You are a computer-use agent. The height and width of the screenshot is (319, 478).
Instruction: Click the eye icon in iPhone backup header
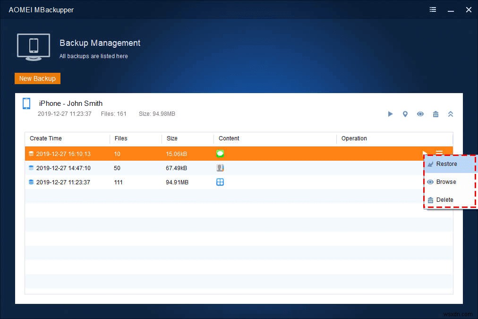coord(420,114)
